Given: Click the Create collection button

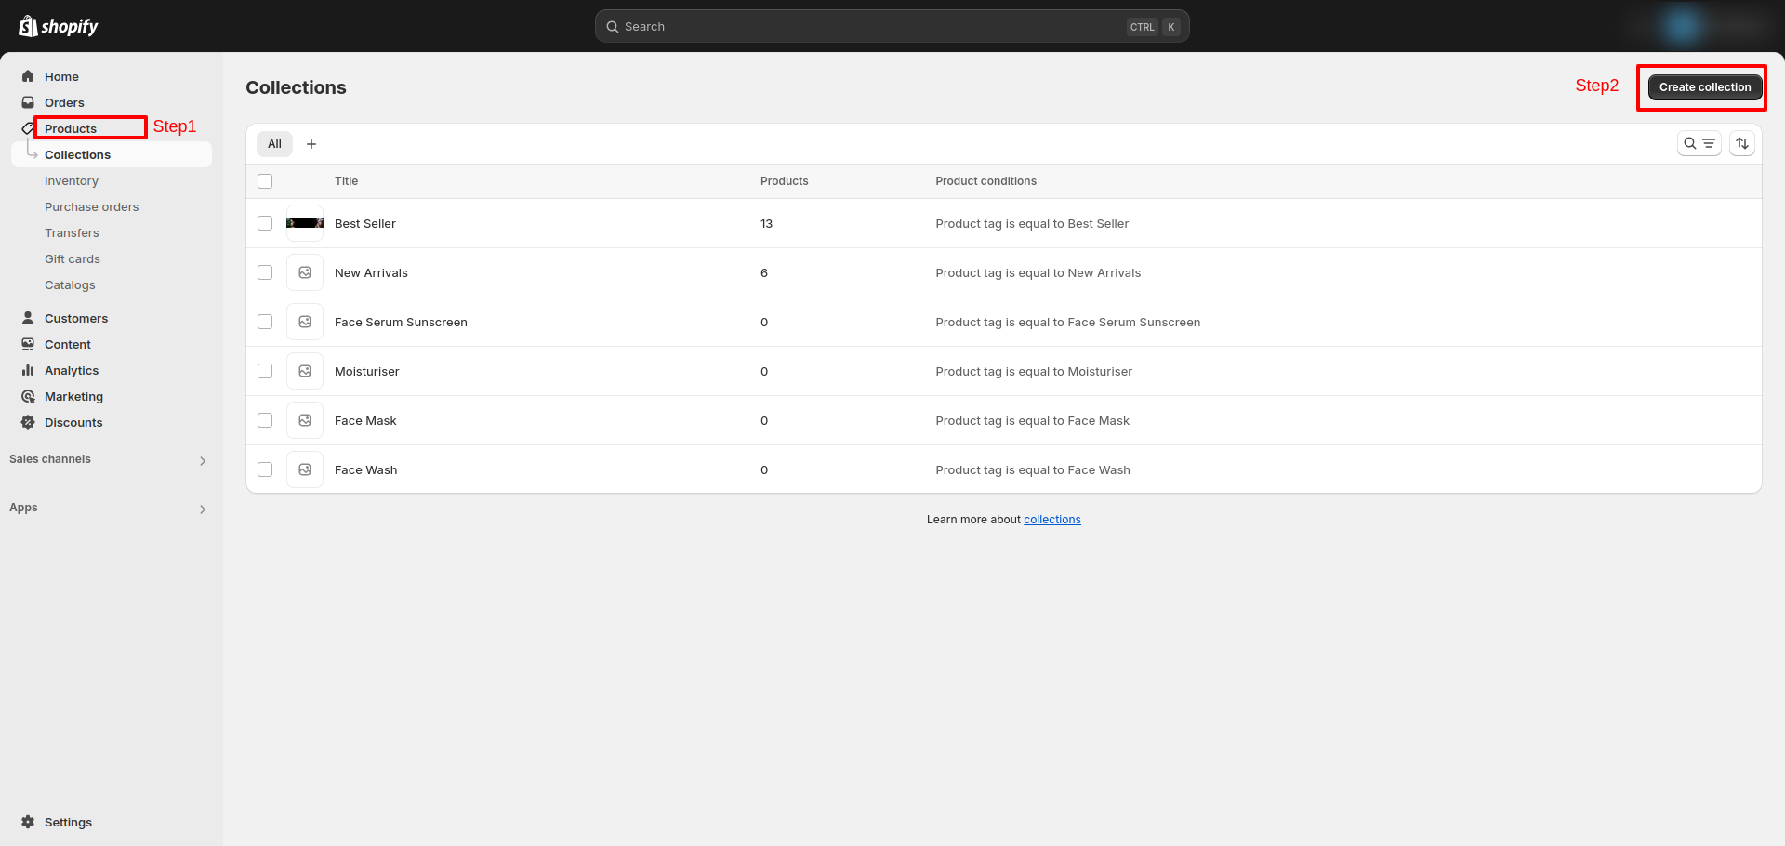Looking at the screenshot, I should pos(1705,86).
